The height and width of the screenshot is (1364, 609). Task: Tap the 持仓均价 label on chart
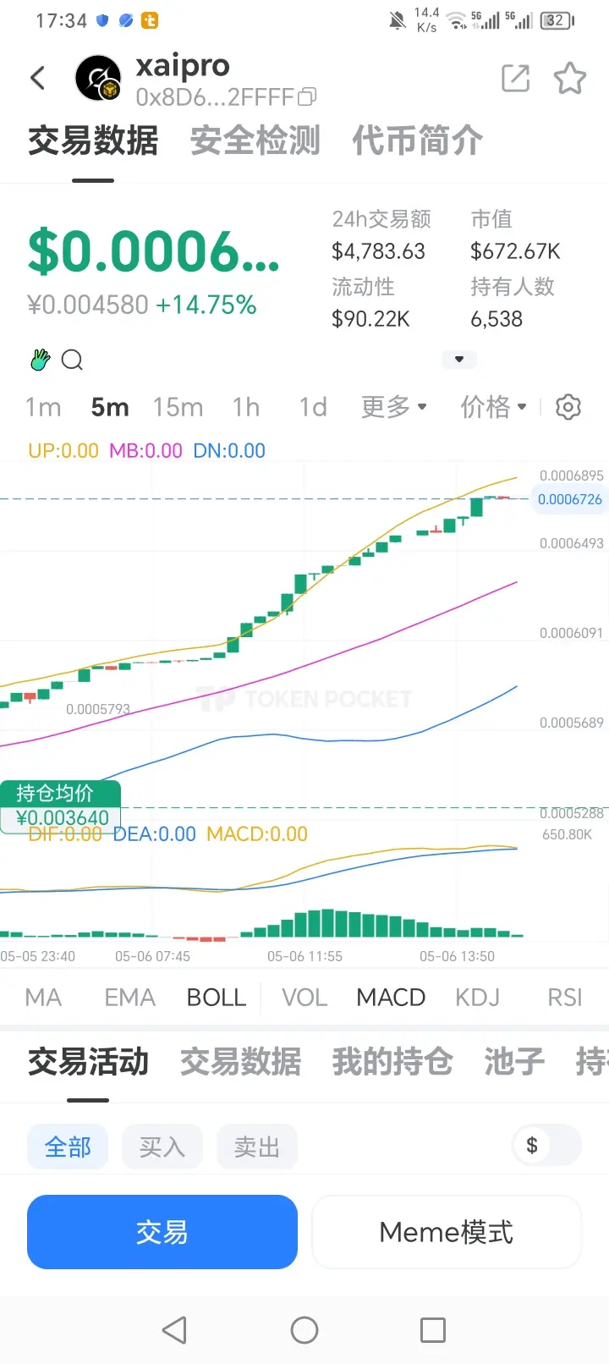(60, 794)
